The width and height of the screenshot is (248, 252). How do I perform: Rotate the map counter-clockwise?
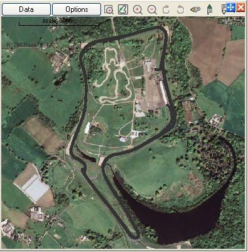[x=180, y=9]
